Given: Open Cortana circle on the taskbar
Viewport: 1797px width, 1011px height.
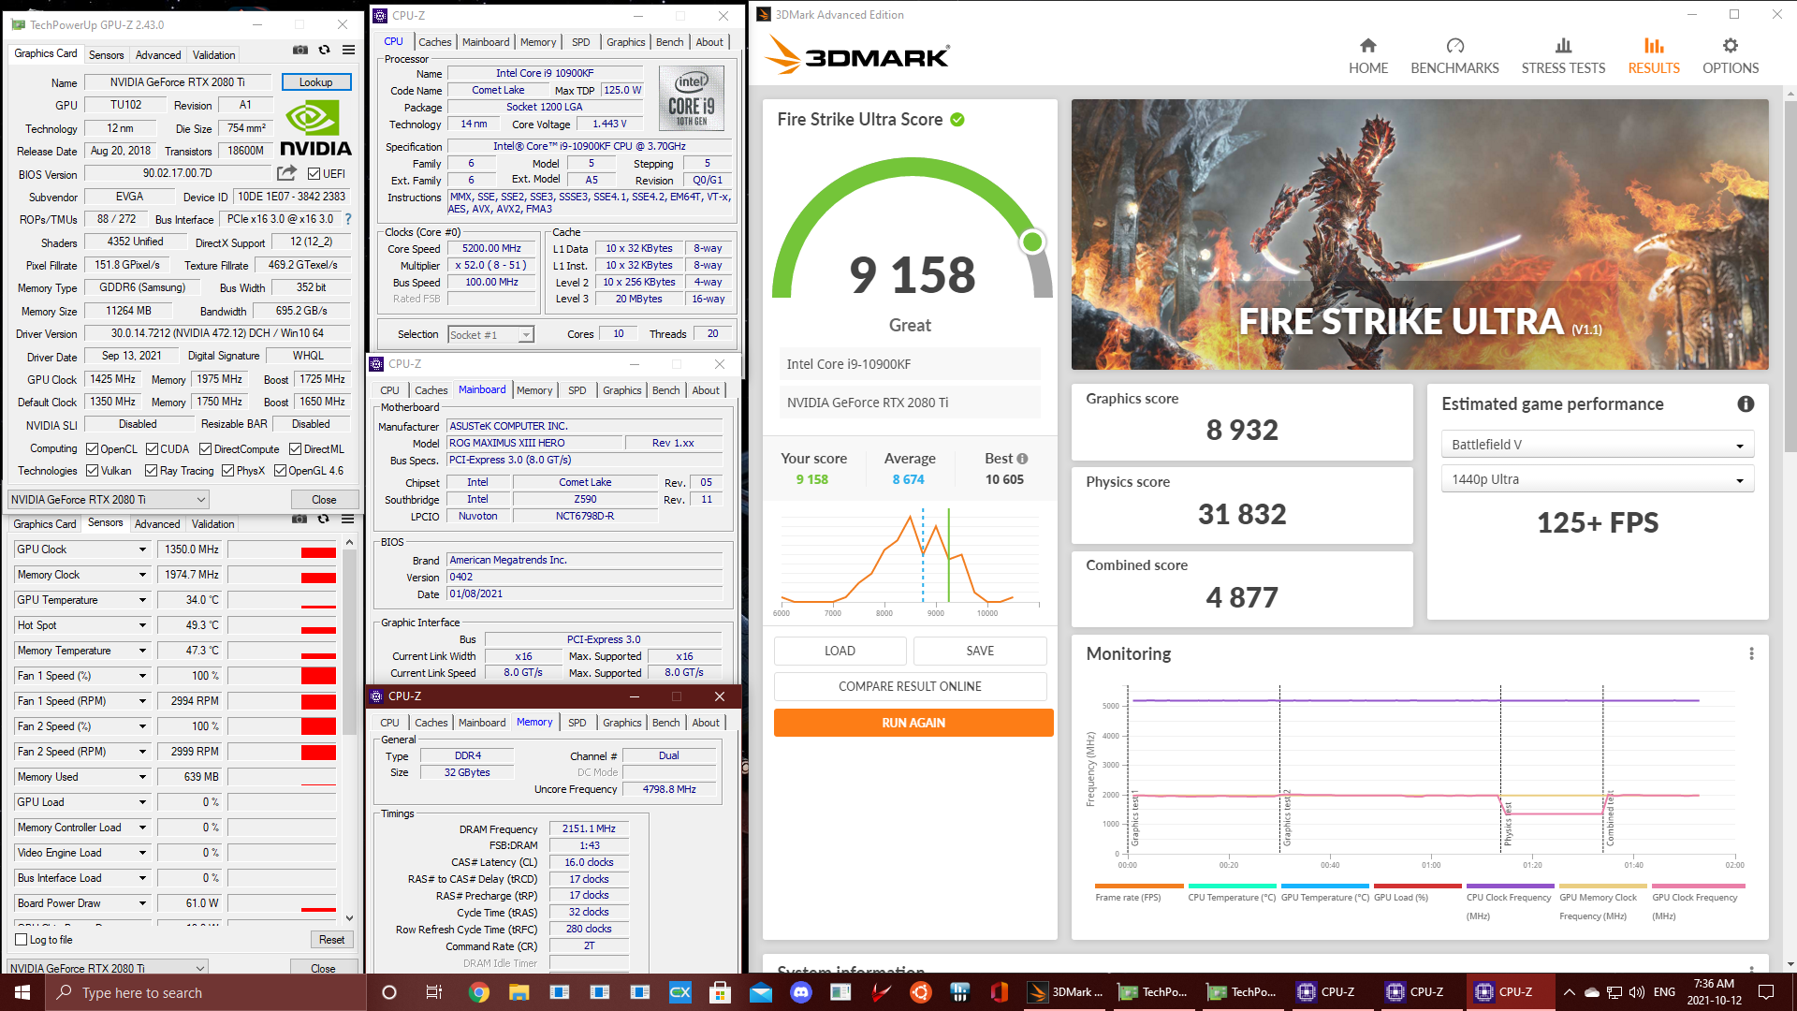Looking at the screenshot, I should [389, 992].
